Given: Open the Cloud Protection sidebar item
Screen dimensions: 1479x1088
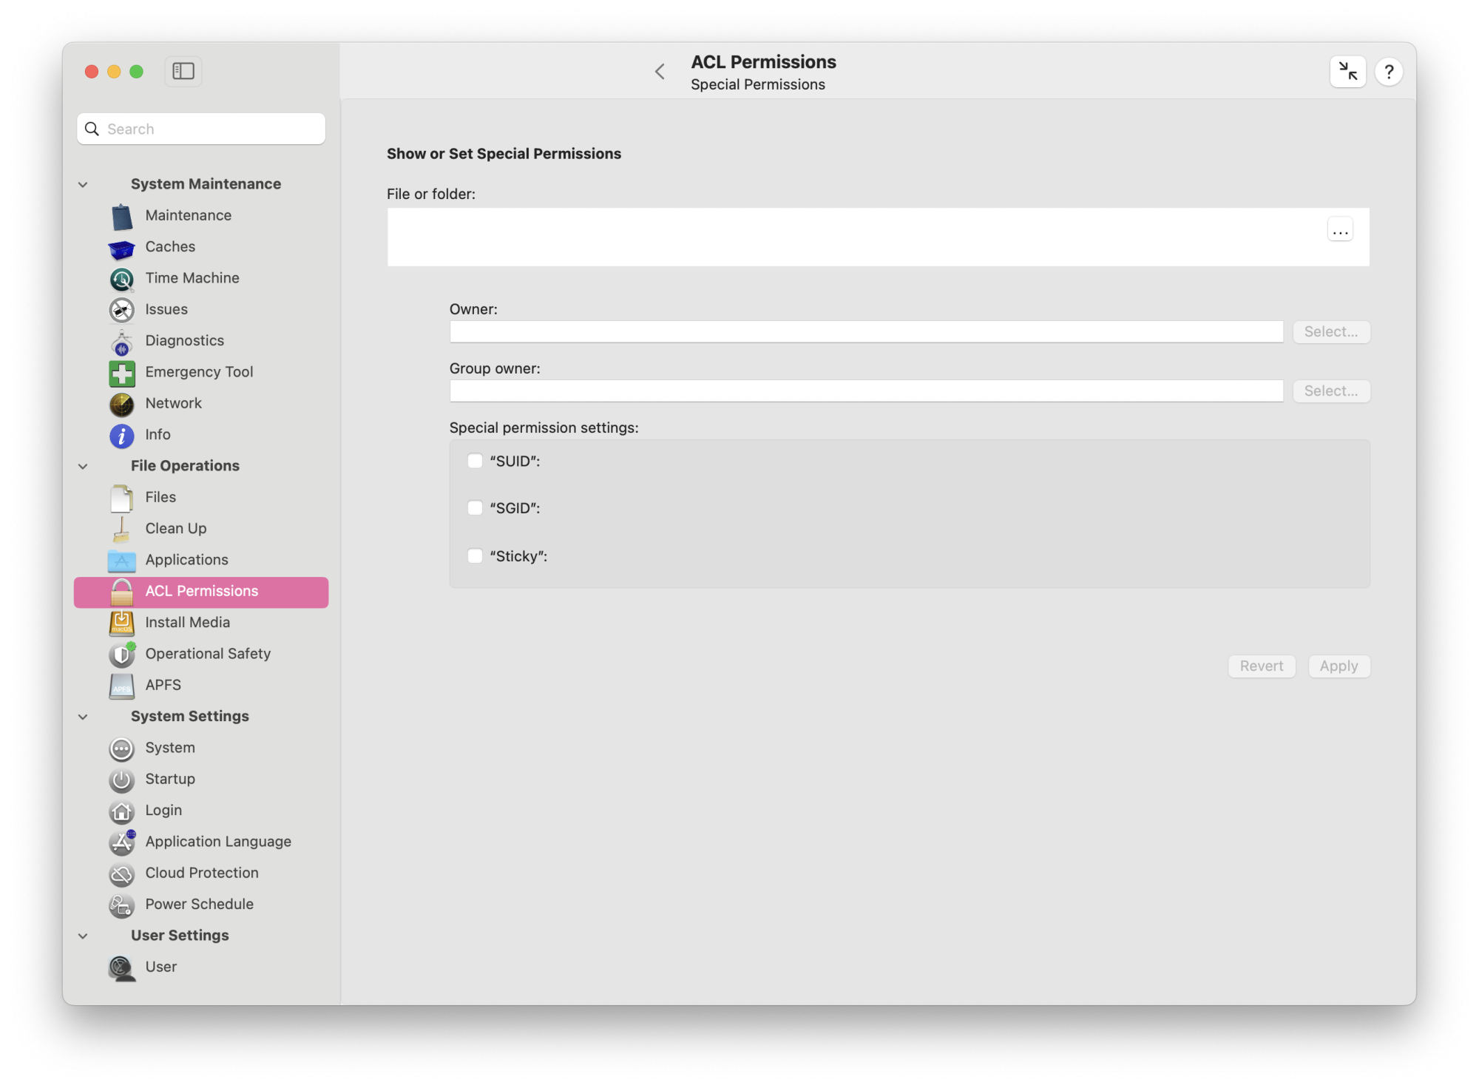Looking at the screenshot, I should (201, 873).
